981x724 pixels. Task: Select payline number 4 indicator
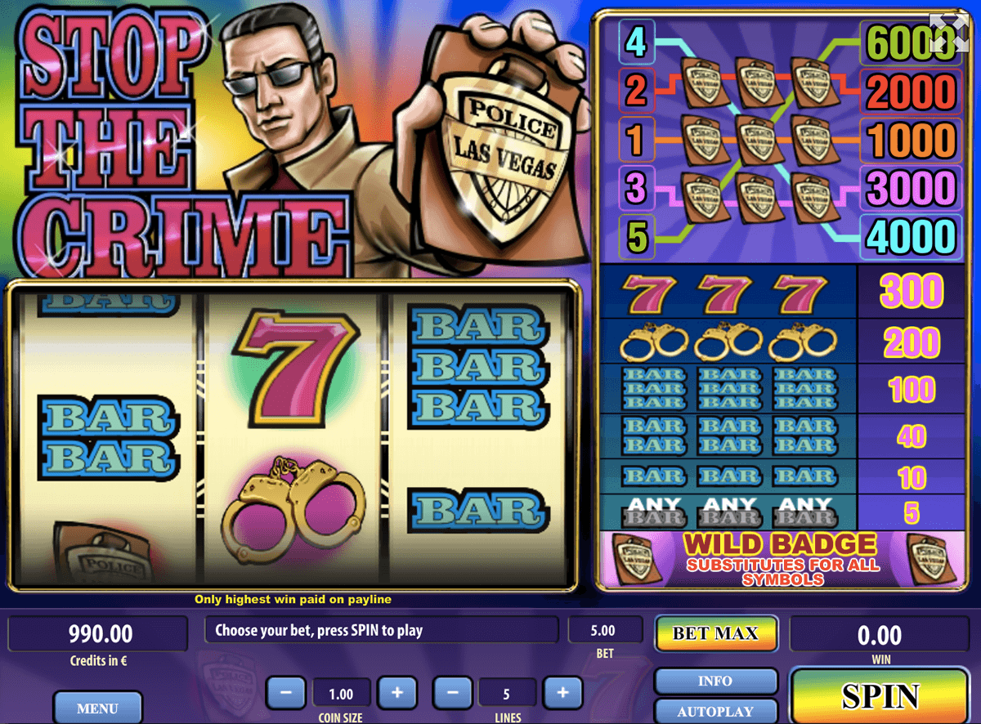coord(636,42)
